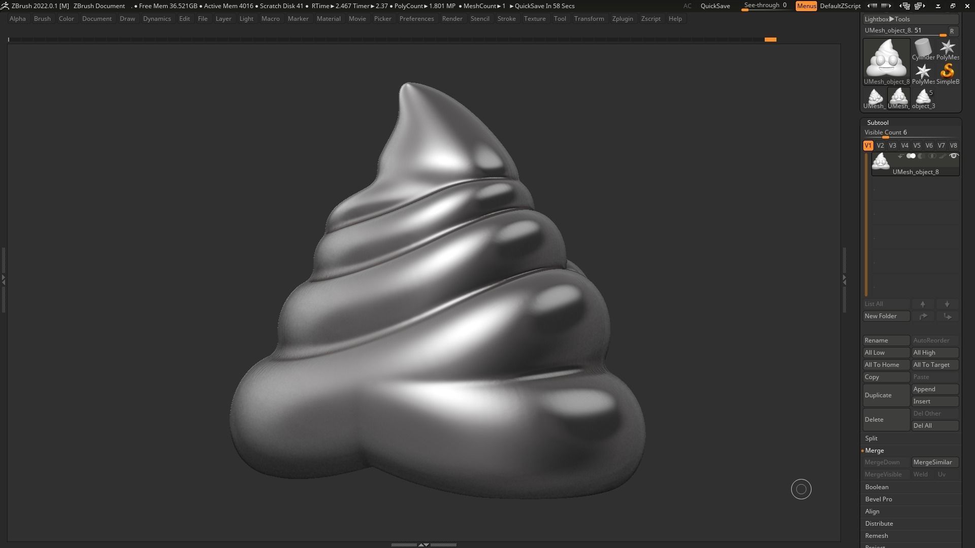Viewport: 975px width, 548px height.
Task: Activate visibility set V1
Action: pyautogui.click(x=868, y=146)
